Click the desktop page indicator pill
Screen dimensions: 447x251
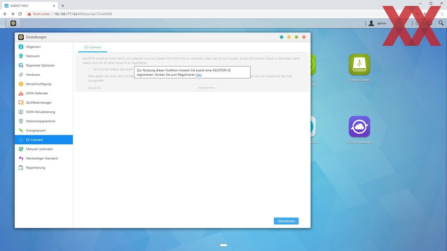pyautogui.click(x=223, y=245)
